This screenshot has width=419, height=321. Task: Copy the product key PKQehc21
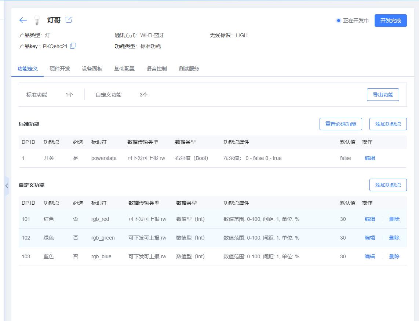point(73,46)
